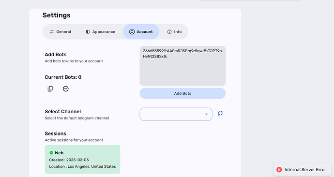Click 'Add bots tokens to your account' text
This screenshot has width=334, height=177.
(x=74, y=61)
